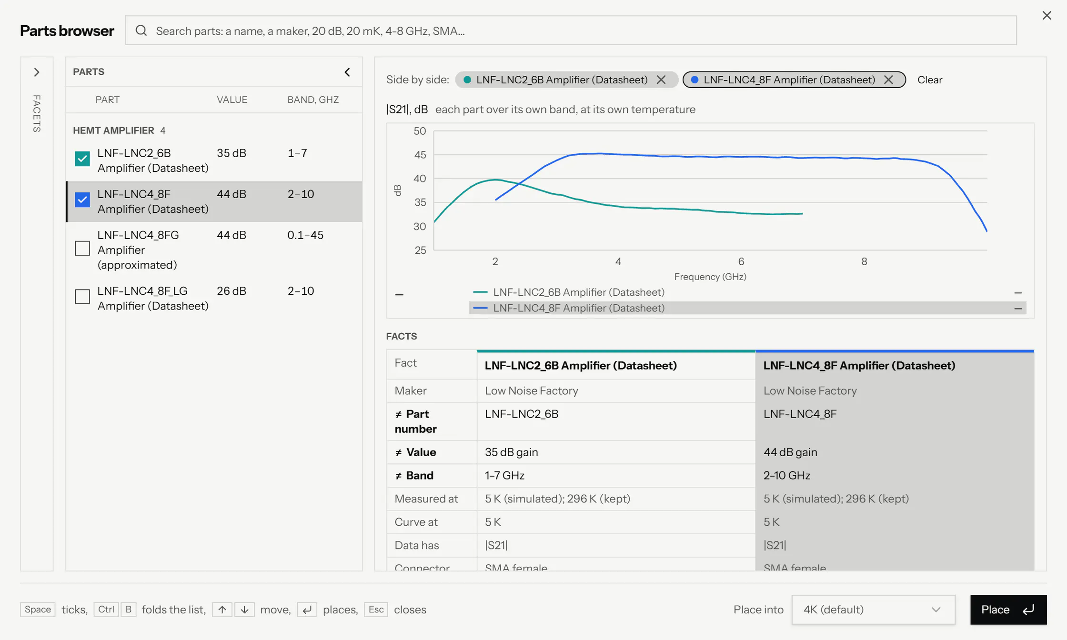Sort by the PART column header
Image resolution: width=1067 pixels, height=640 pixels.
click(107, 100)
